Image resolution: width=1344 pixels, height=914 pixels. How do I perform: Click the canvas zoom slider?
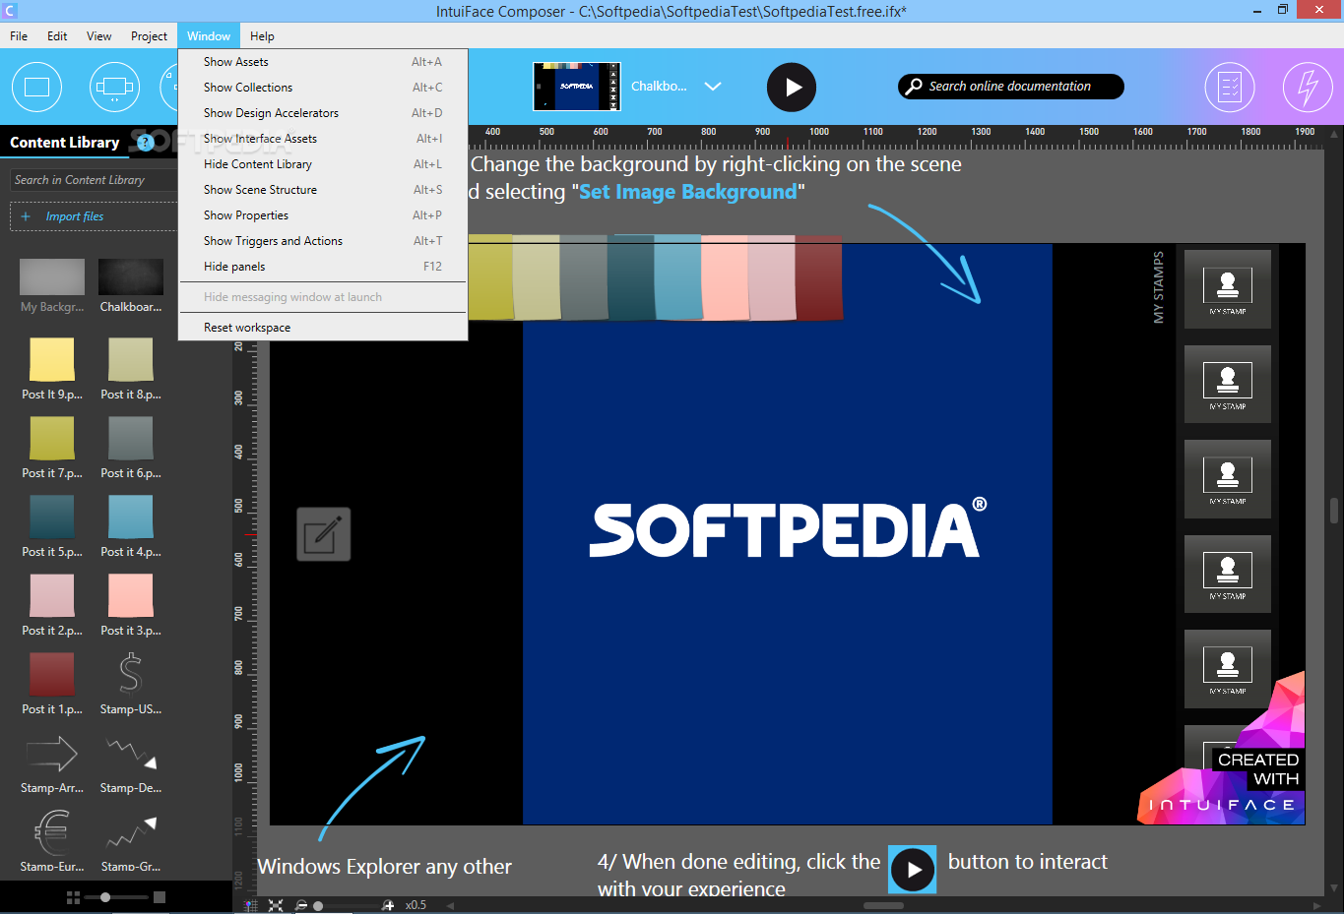tap(345, 905)
